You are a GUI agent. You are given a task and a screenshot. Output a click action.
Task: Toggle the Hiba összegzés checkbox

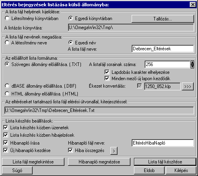point(70,150)
